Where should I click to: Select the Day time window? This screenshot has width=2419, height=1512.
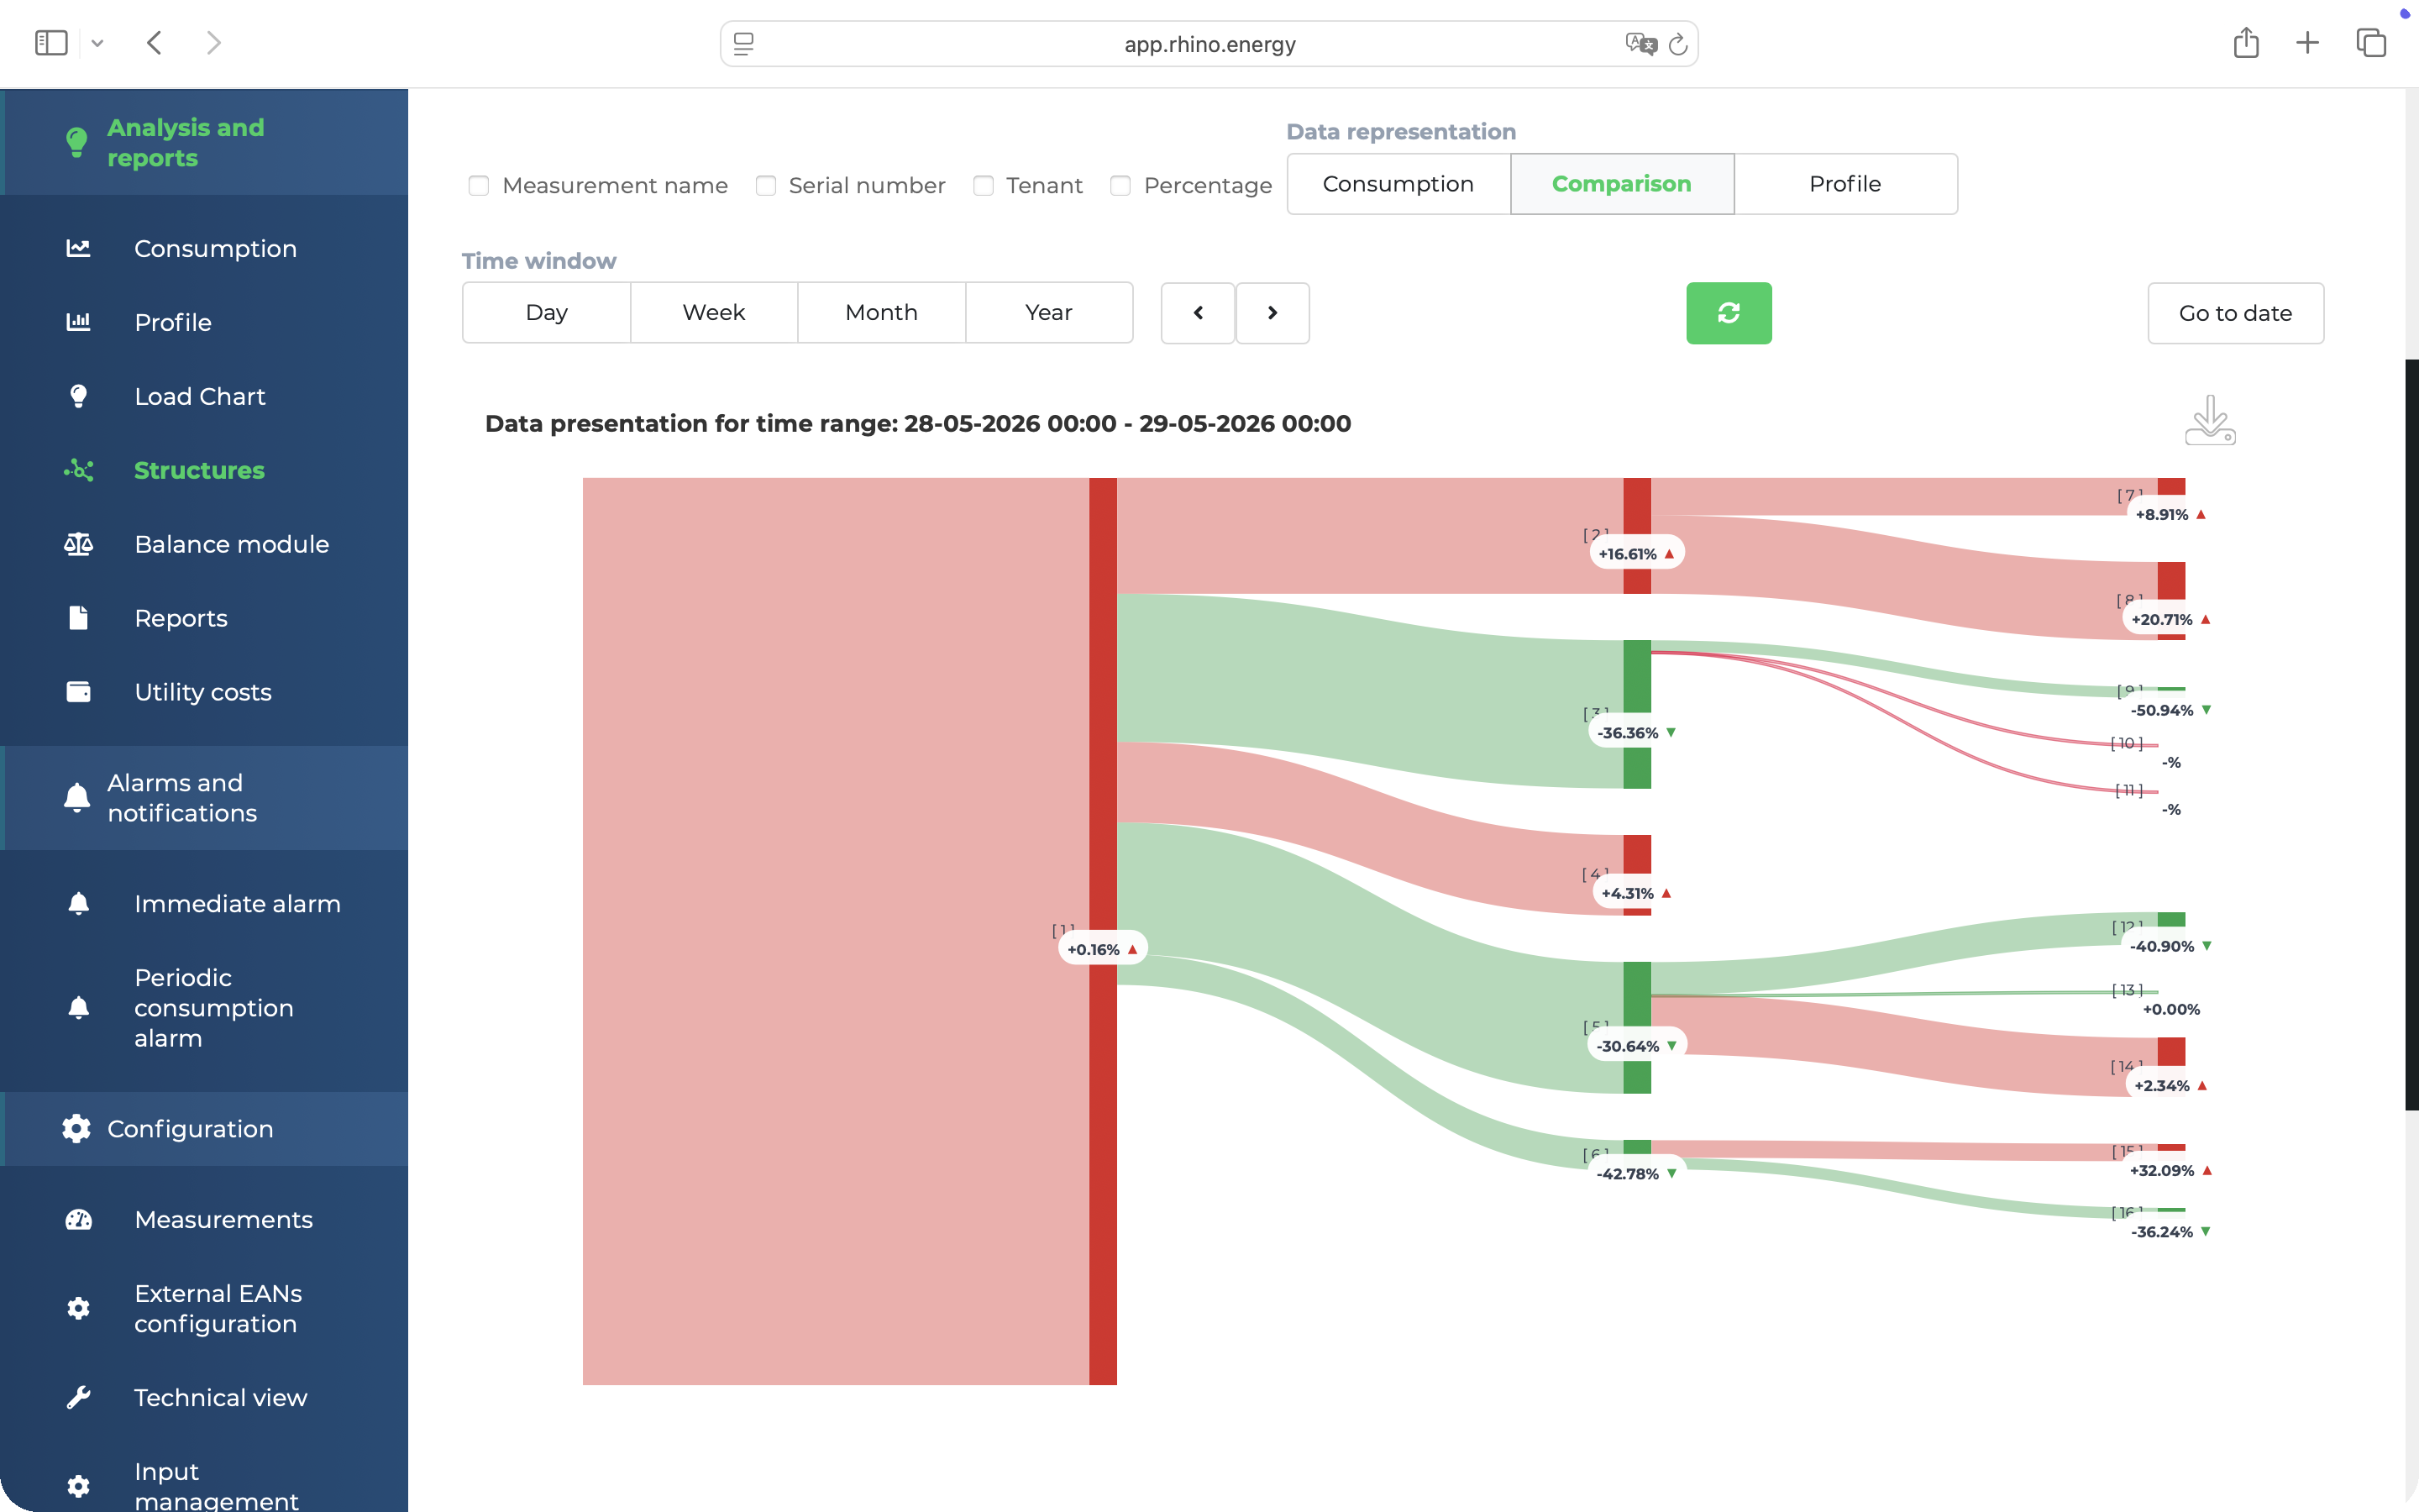click(546, 313)
